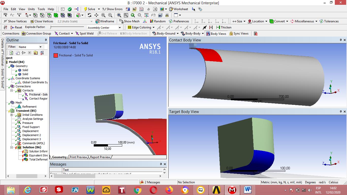Toggle Sync Views lock
Viewport: 347px width, 195px height.
tap(239, 34)
